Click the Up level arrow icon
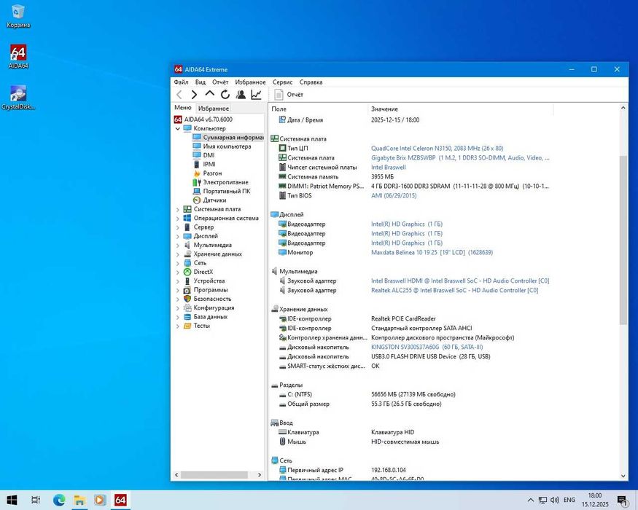 210,95
